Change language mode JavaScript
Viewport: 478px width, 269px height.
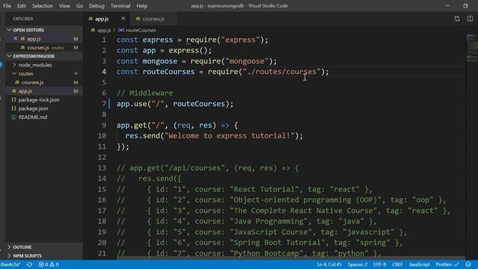tap(419, 265)
